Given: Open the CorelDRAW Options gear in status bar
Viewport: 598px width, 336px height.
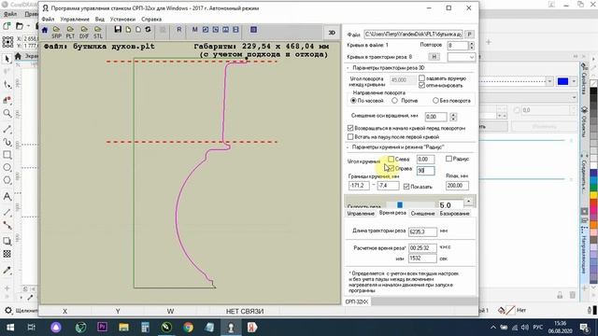Looking at the screenshot, I should pyautogui.click(x=8, y=311).
